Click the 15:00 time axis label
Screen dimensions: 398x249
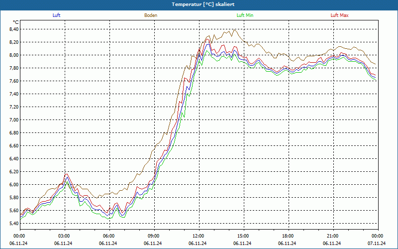coord(243,236)
